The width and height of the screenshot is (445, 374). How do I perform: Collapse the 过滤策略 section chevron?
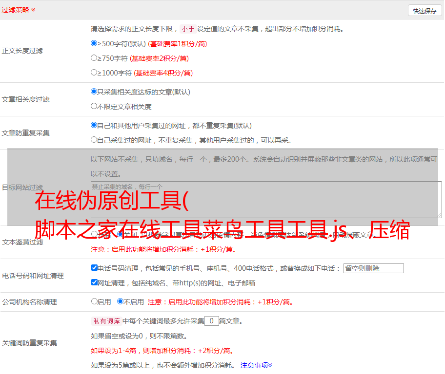pyautogui.click(x=33, y=10)
